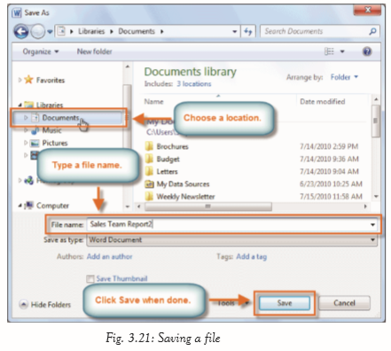The height and width of the screenshot is (351, 391).
Task: Click the Documents breadcrumb in address bar
Action: 137,31
